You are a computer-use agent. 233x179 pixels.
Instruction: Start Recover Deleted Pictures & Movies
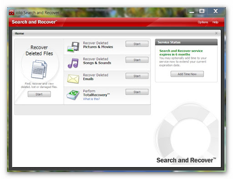click(137, 44)
